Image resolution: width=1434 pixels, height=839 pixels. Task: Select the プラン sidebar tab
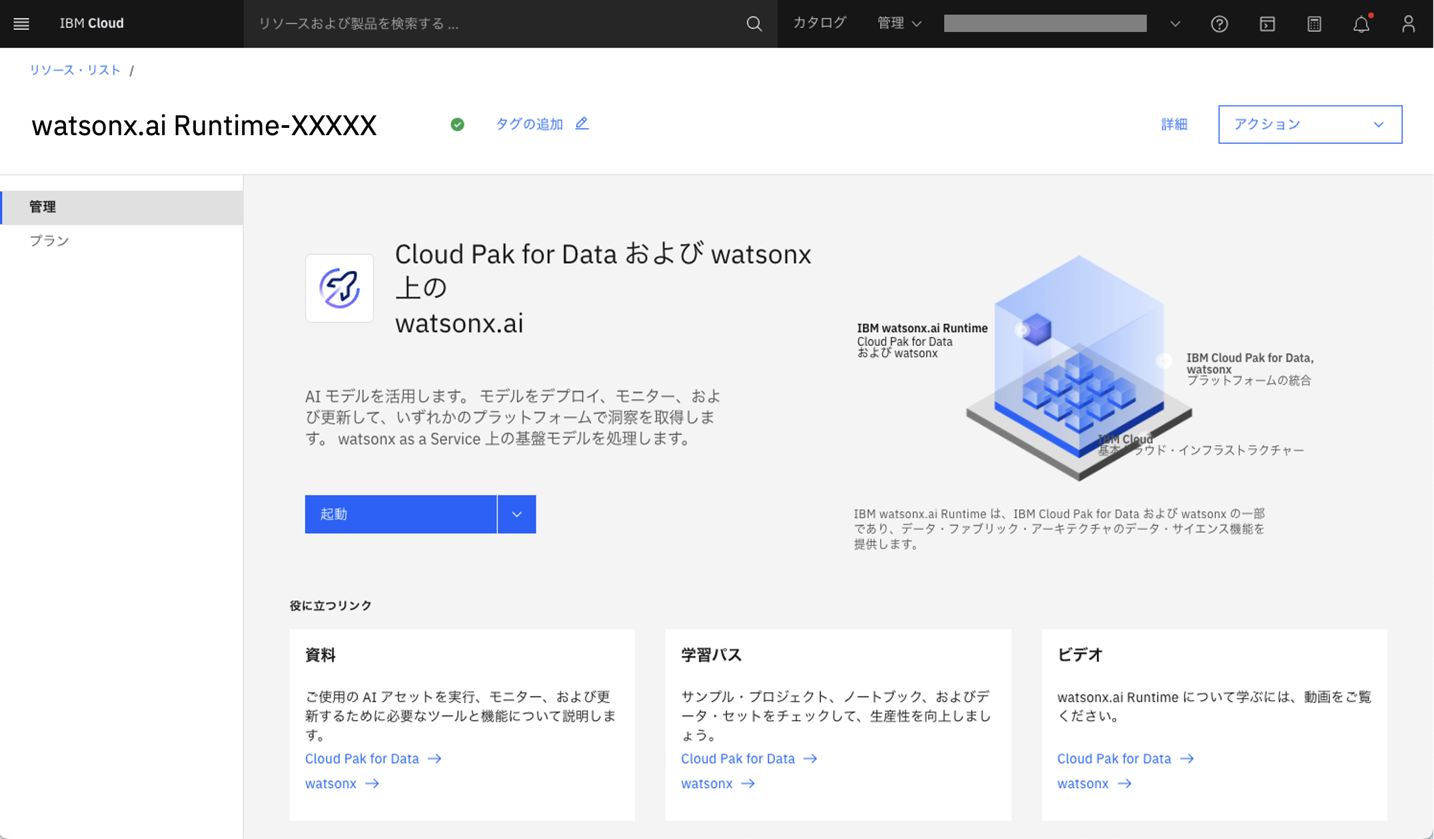click(x=49, y=241)
